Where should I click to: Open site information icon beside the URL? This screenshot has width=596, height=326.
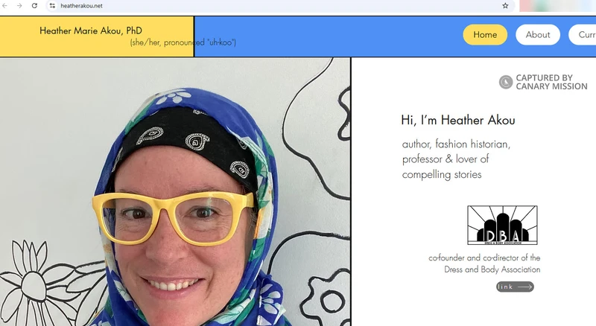pos(52,5)
